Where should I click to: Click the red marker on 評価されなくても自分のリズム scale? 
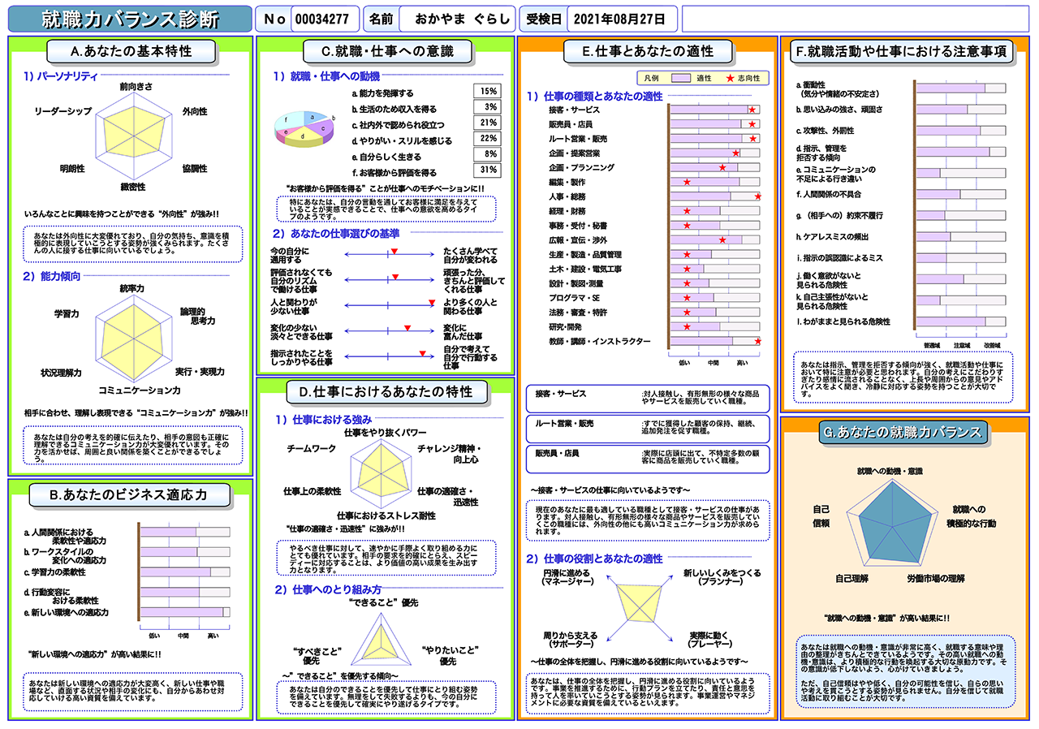[x=394, y=277]
